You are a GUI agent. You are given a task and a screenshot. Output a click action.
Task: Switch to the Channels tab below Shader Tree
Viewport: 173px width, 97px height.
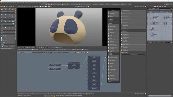(x=154, y=43)
